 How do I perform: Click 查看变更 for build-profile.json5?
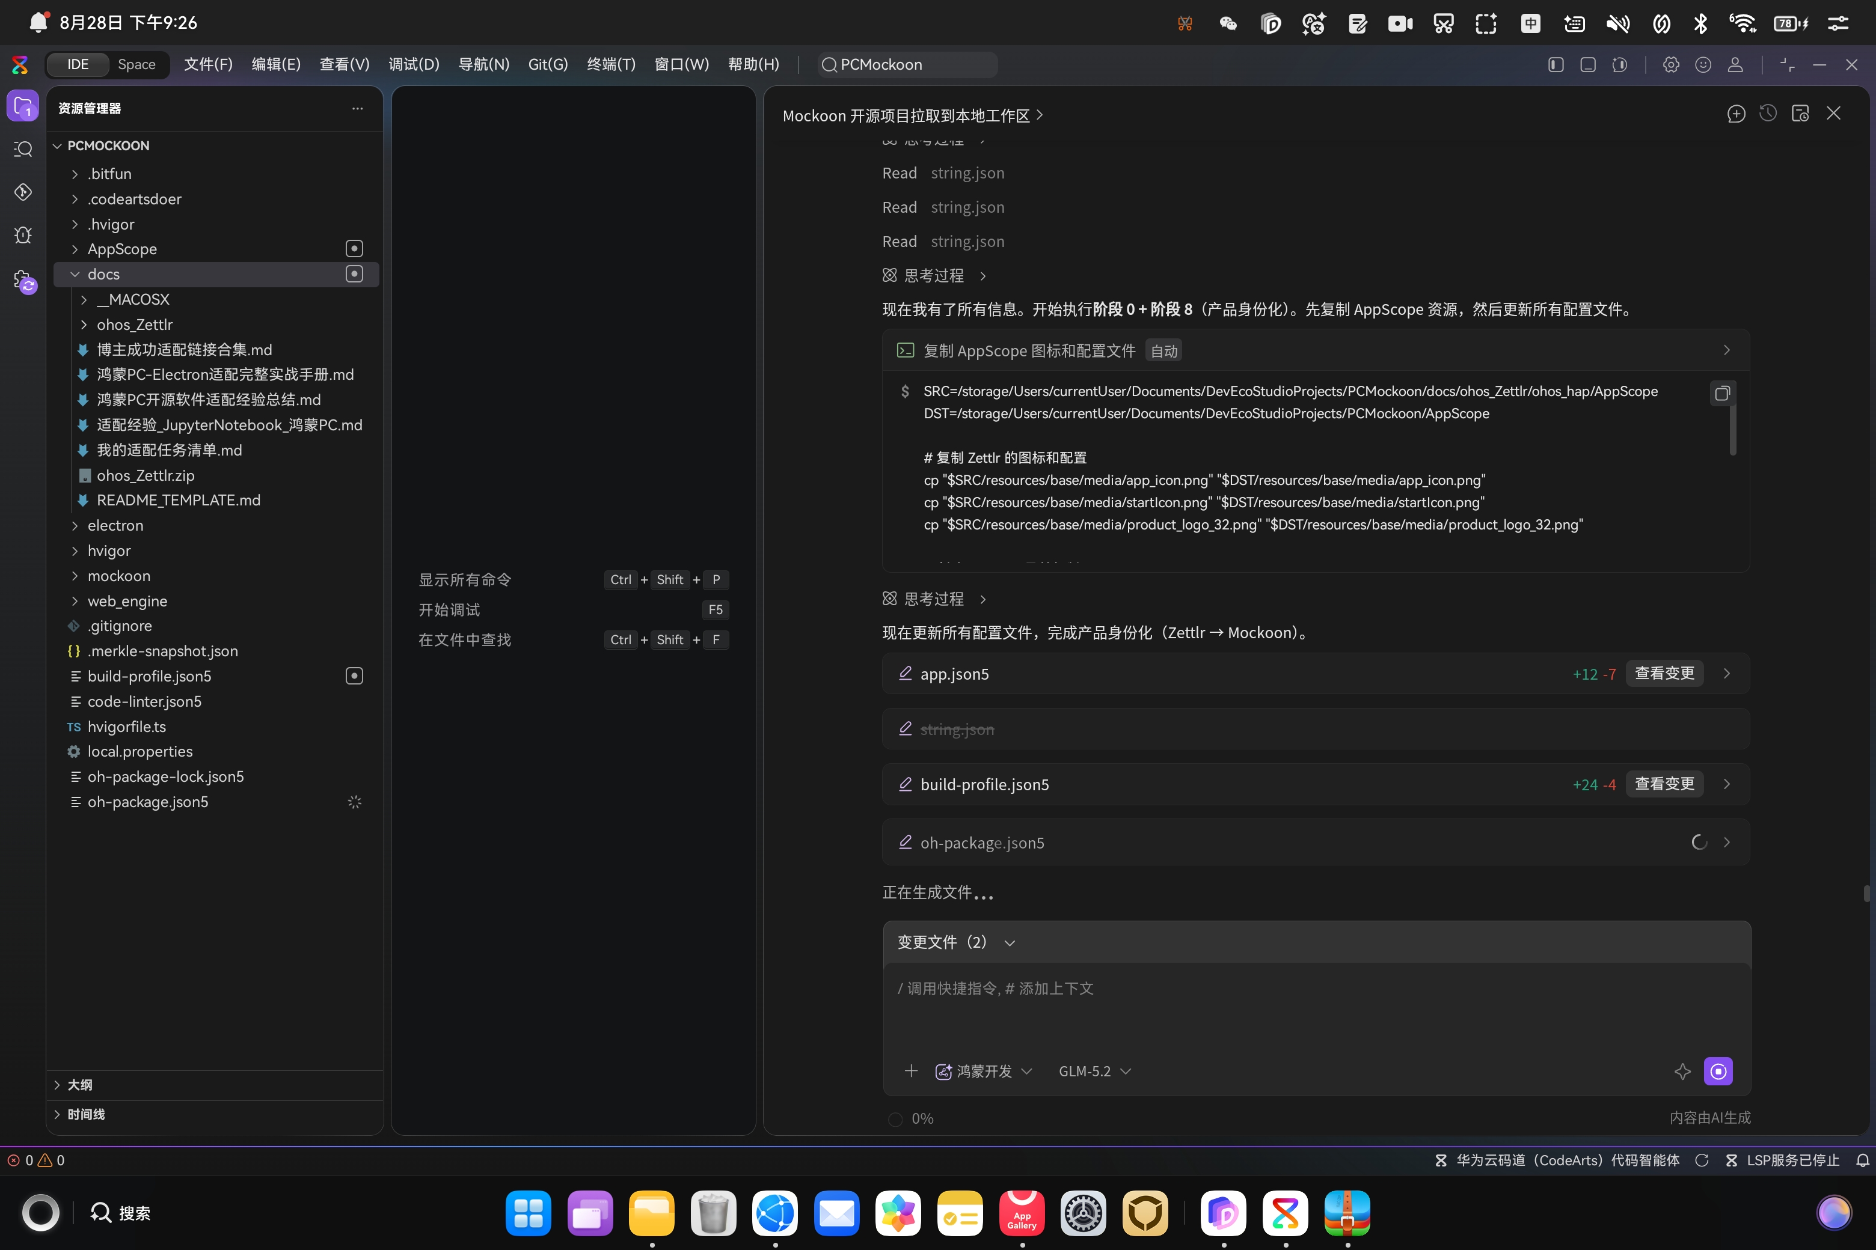click(1664, 784)
